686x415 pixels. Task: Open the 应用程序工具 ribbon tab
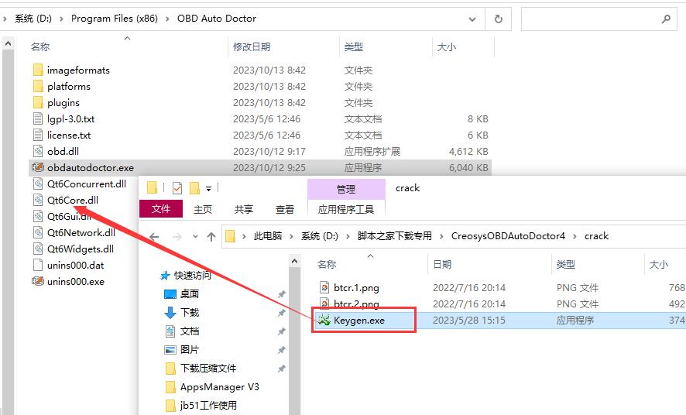click(346, 210)
